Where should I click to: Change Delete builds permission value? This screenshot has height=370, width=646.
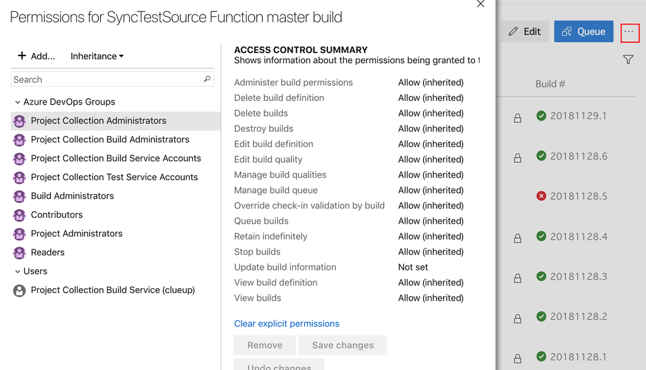click(x=430, y=113)
